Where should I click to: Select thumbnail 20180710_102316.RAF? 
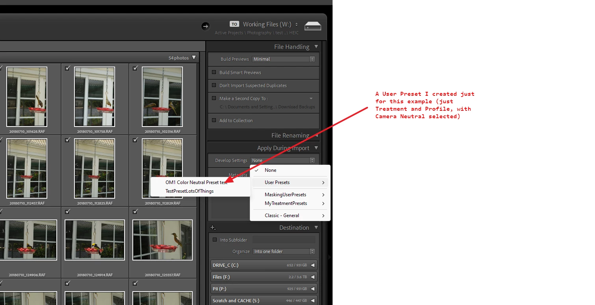[x=162, y=97]
